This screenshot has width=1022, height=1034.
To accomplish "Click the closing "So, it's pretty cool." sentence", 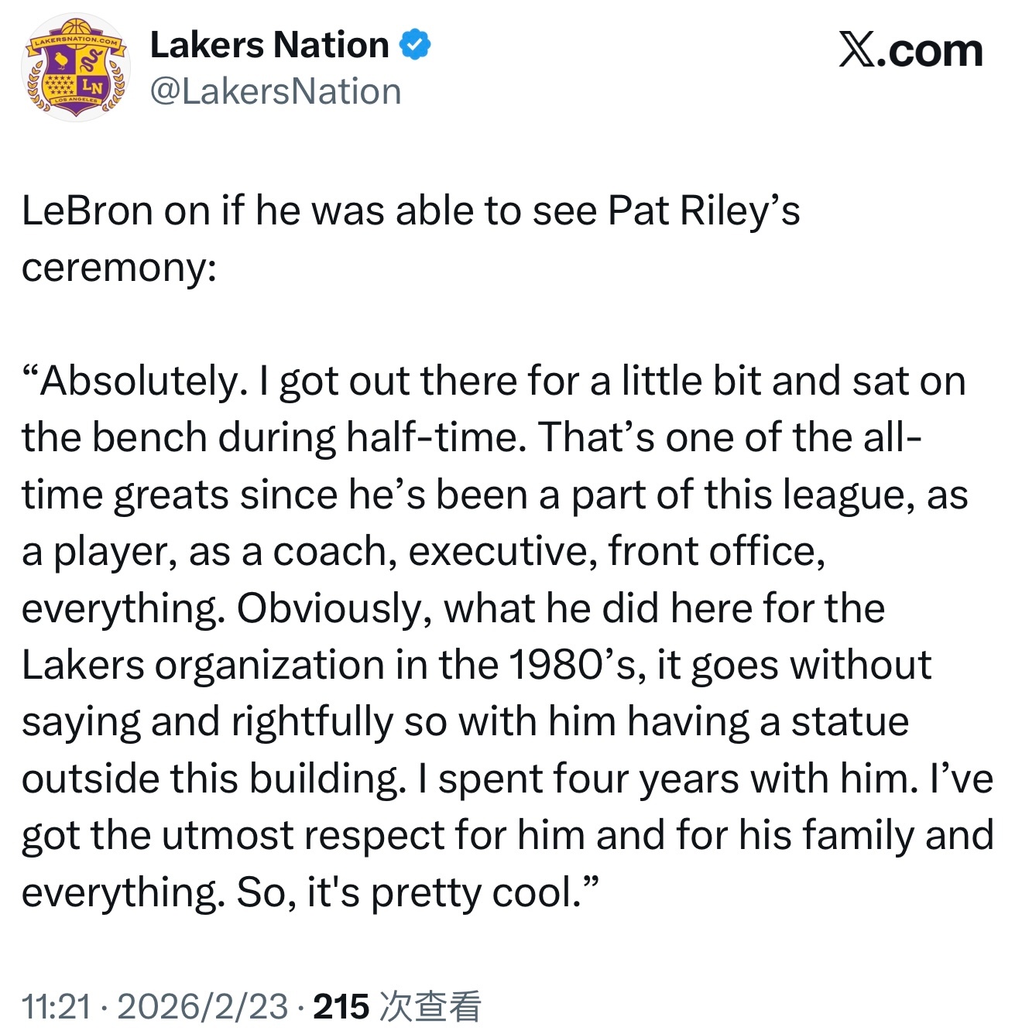I will click(x=409, y=894).
